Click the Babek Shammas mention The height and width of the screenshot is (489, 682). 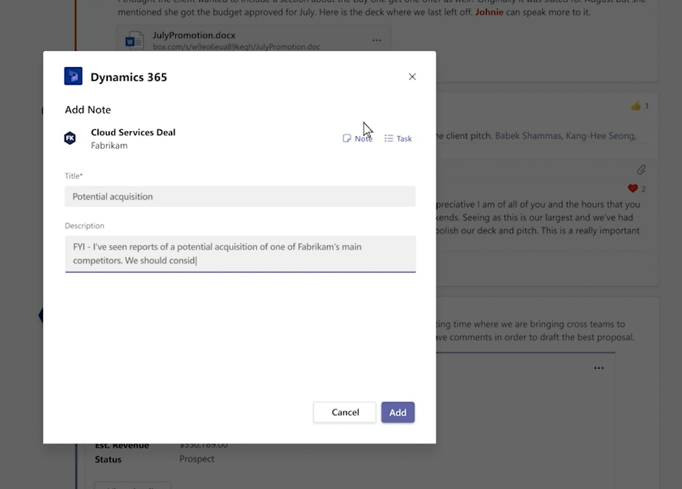pyautogui.click(x=528, y=136)
